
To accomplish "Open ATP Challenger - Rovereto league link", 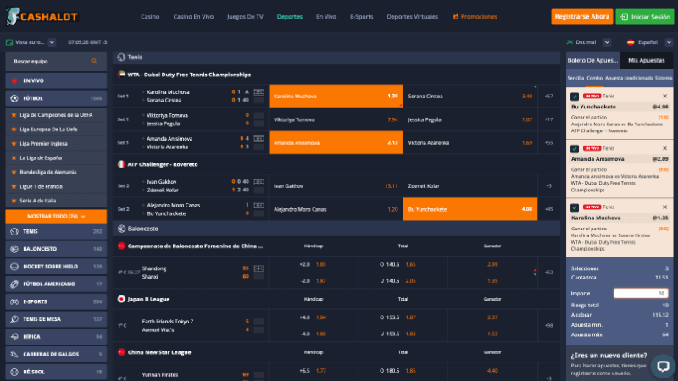I will (x=163, y=164).
